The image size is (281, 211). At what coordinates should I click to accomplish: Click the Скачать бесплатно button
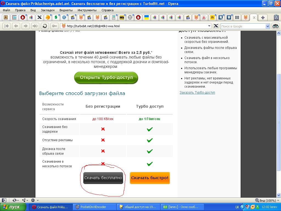(103, 178)
